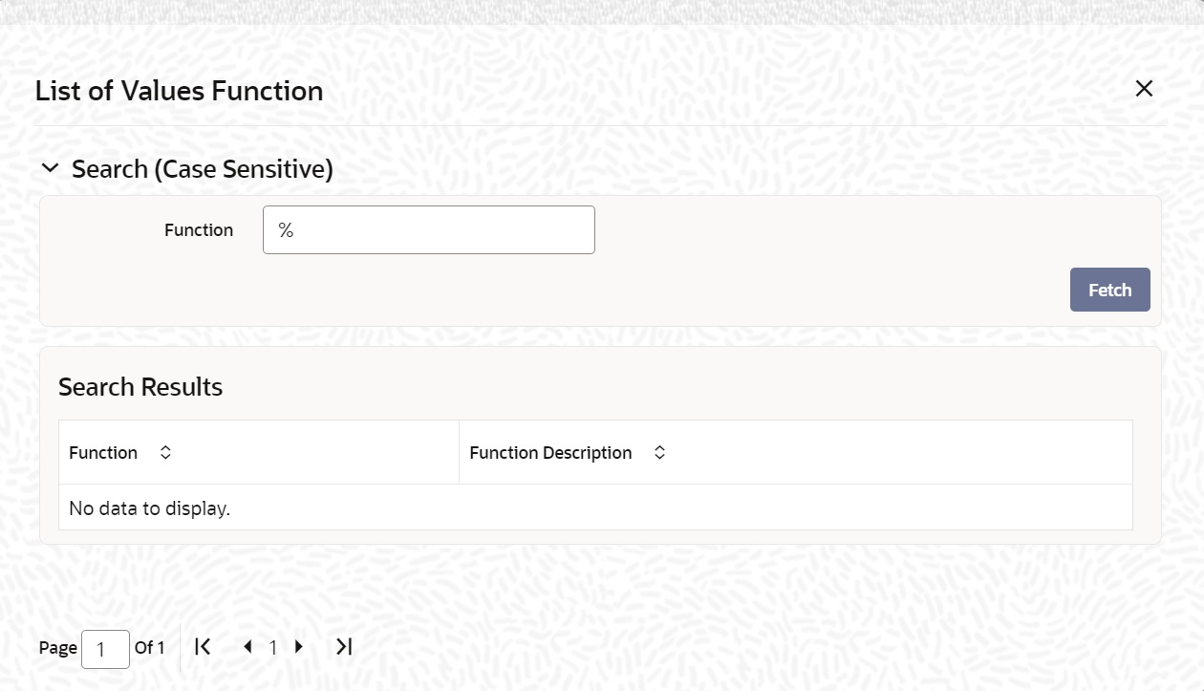Click the Fetch button

[x=1109, y=290]
